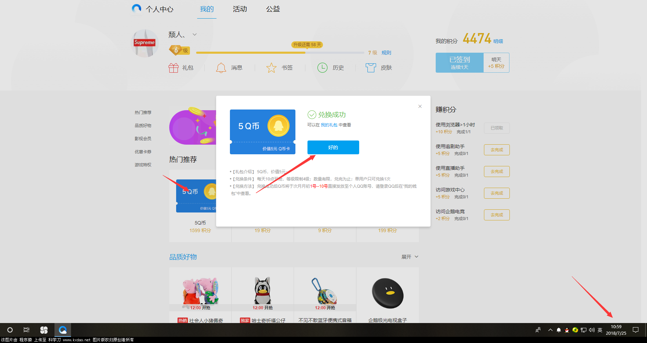
Task: Select 品质好物 in the side menu
Action: click(x=143, y=126)
